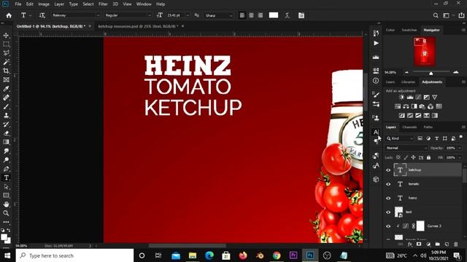Screen dimensions: 467x262
Task: Select the Magic Wand tool
Action: pos(6,62)
